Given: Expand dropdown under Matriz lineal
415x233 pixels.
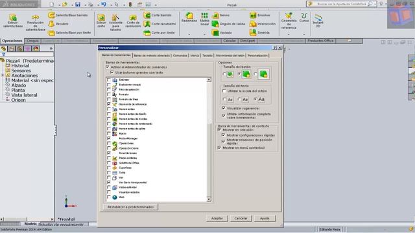Looking at the screenshot, I should tap(204, 34).
